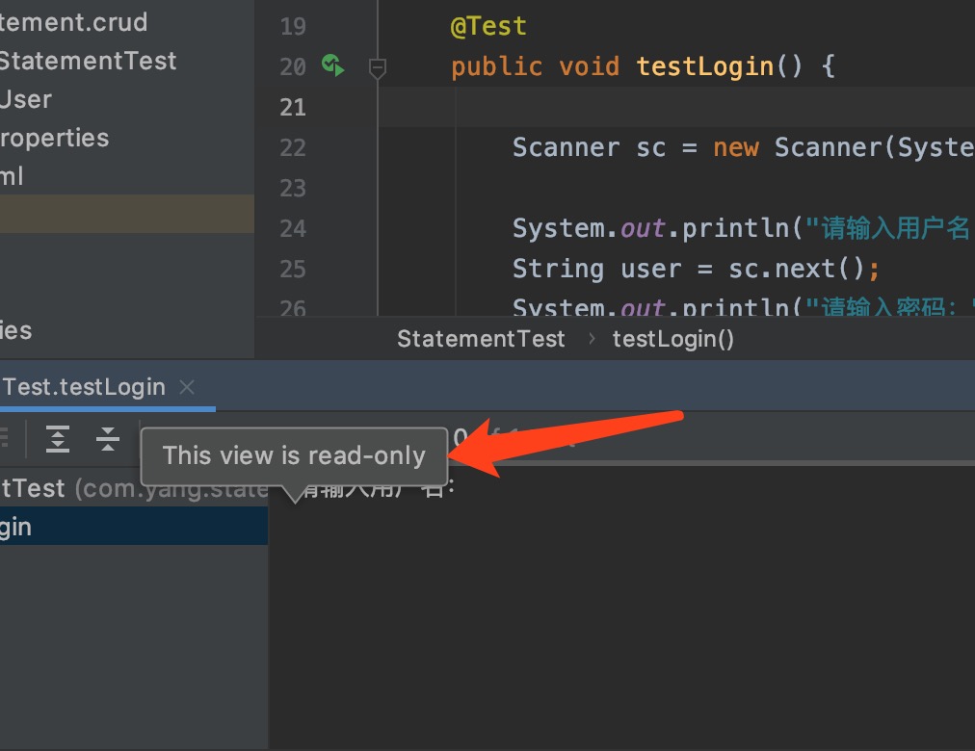Screen dimensions: 975x751
Task: Click on the testLogin method name in code
Action: click(704, 66)
